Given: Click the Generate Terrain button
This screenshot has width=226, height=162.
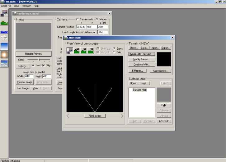Looking at the screenshot, I should point(142,54).
